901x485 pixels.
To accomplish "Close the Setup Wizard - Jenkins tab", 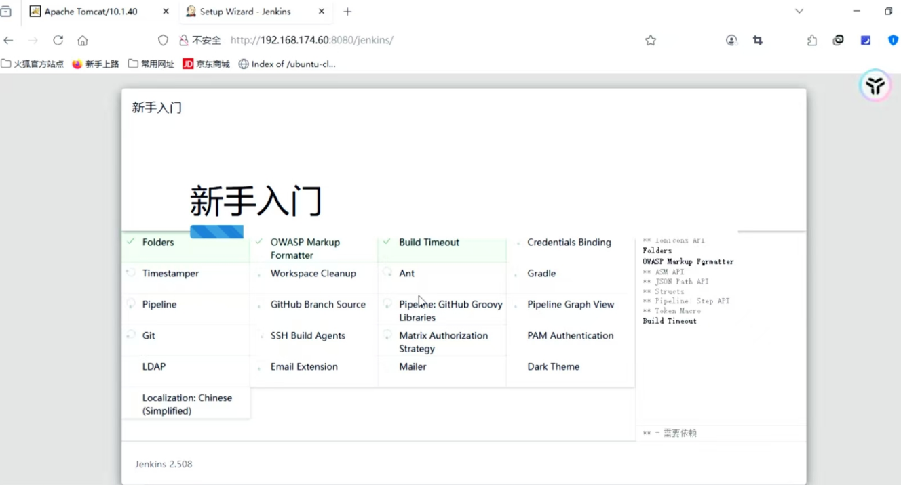I will (322, 12).
